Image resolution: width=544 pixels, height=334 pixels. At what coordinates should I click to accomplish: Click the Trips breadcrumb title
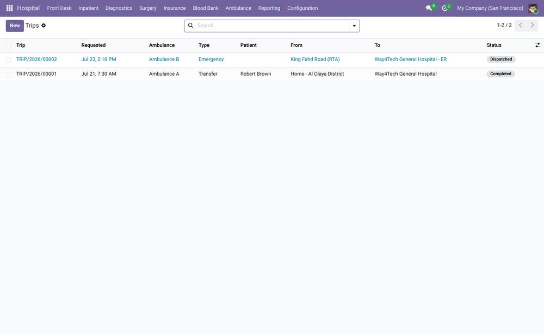coord(32,26)
